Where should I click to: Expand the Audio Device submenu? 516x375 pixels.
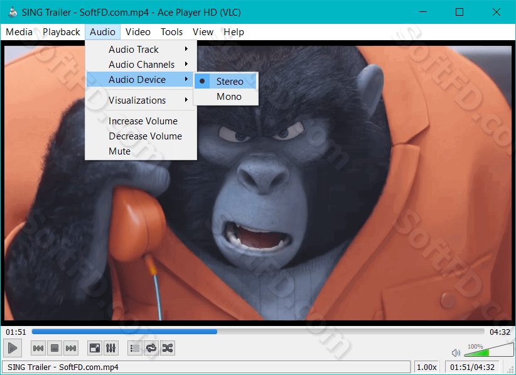[139, 80]
